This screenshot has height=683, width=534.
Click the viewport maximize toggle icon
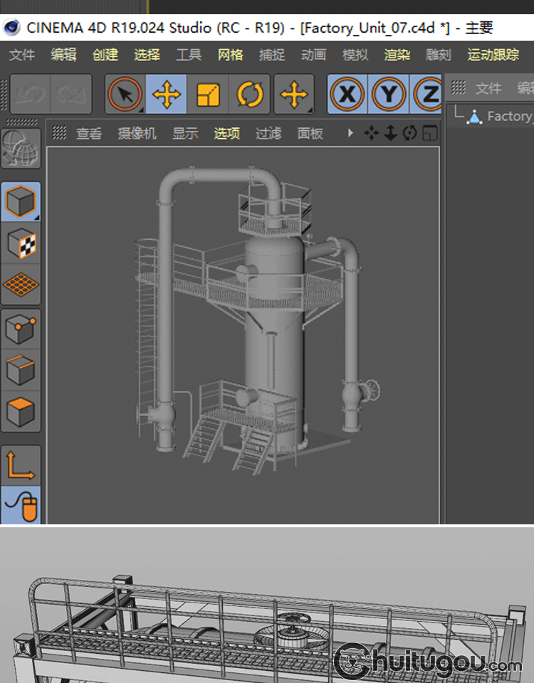pyautogui.click(x=429, y=133)
